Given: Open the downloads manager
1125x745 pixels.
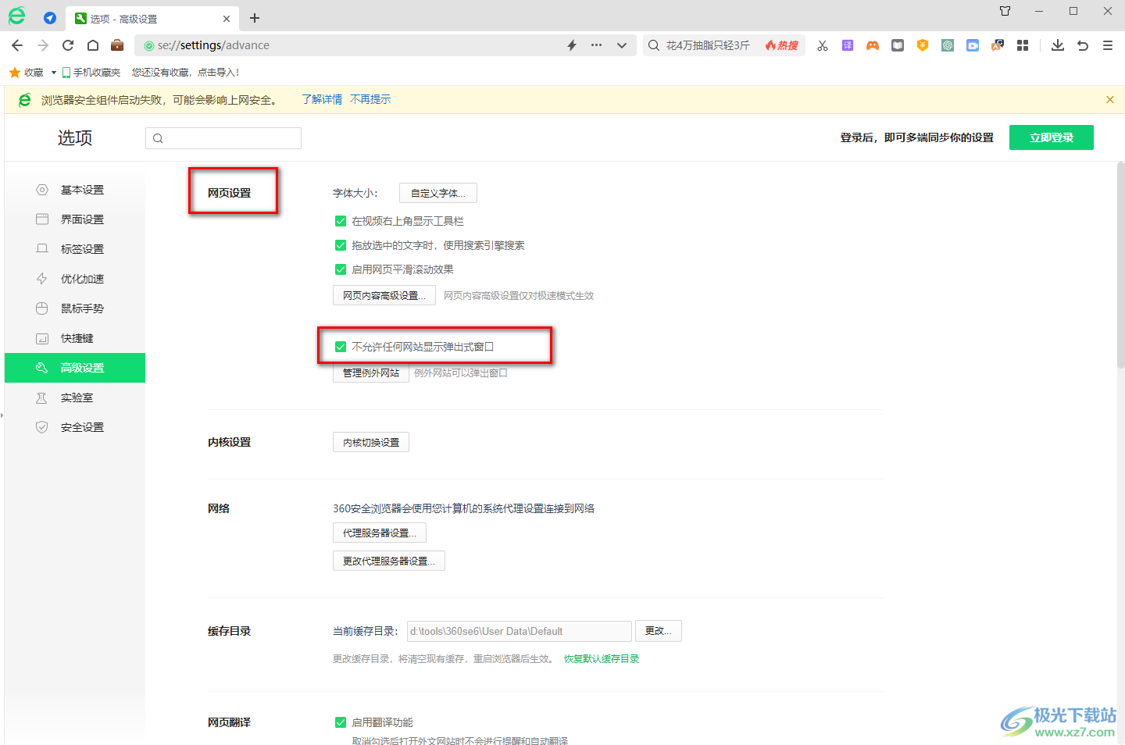Looking at the screenshot, I should pyautogui.click(x=1058, y=45).
